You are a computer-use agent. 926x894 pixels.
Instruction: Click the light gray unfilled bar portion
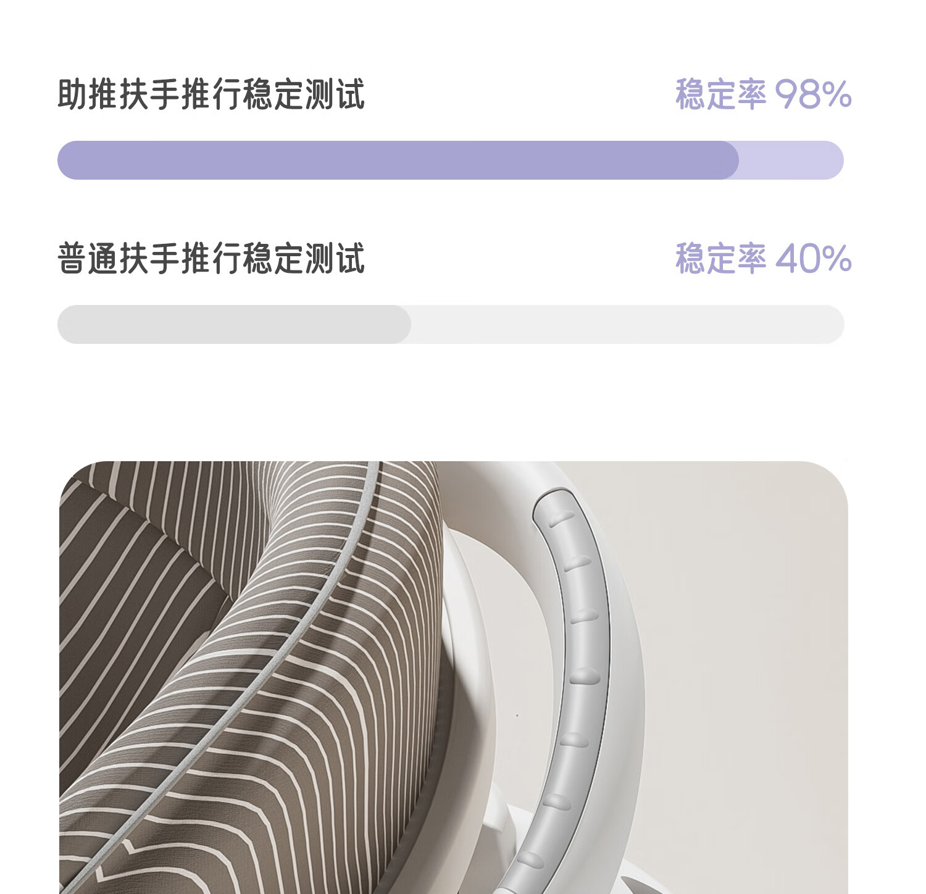click(x=627, y=324)
